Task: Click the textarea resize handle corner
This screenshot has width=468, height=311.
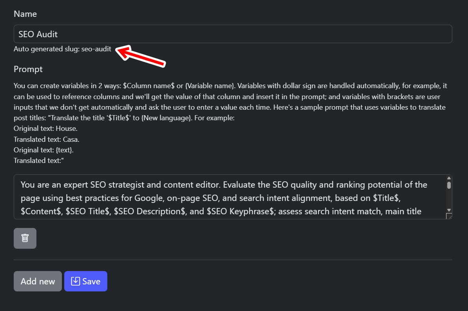Action: (449, 216)
